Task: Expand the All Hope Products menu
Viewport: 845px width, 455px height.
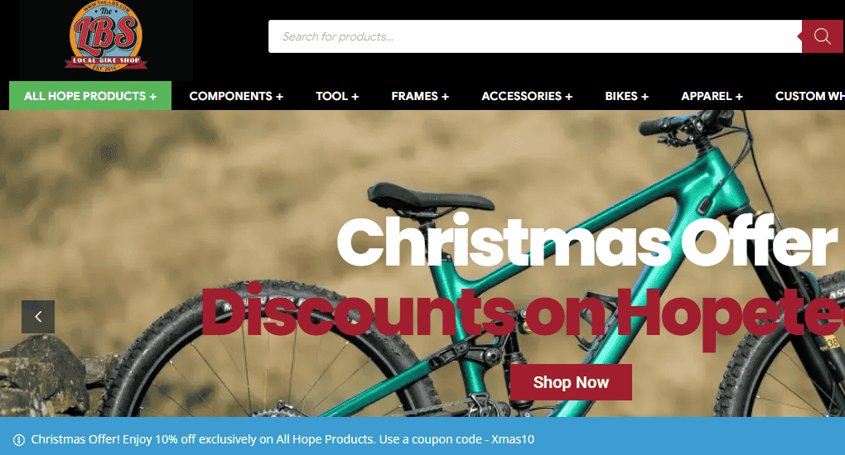Action: [x=90, y=96]
